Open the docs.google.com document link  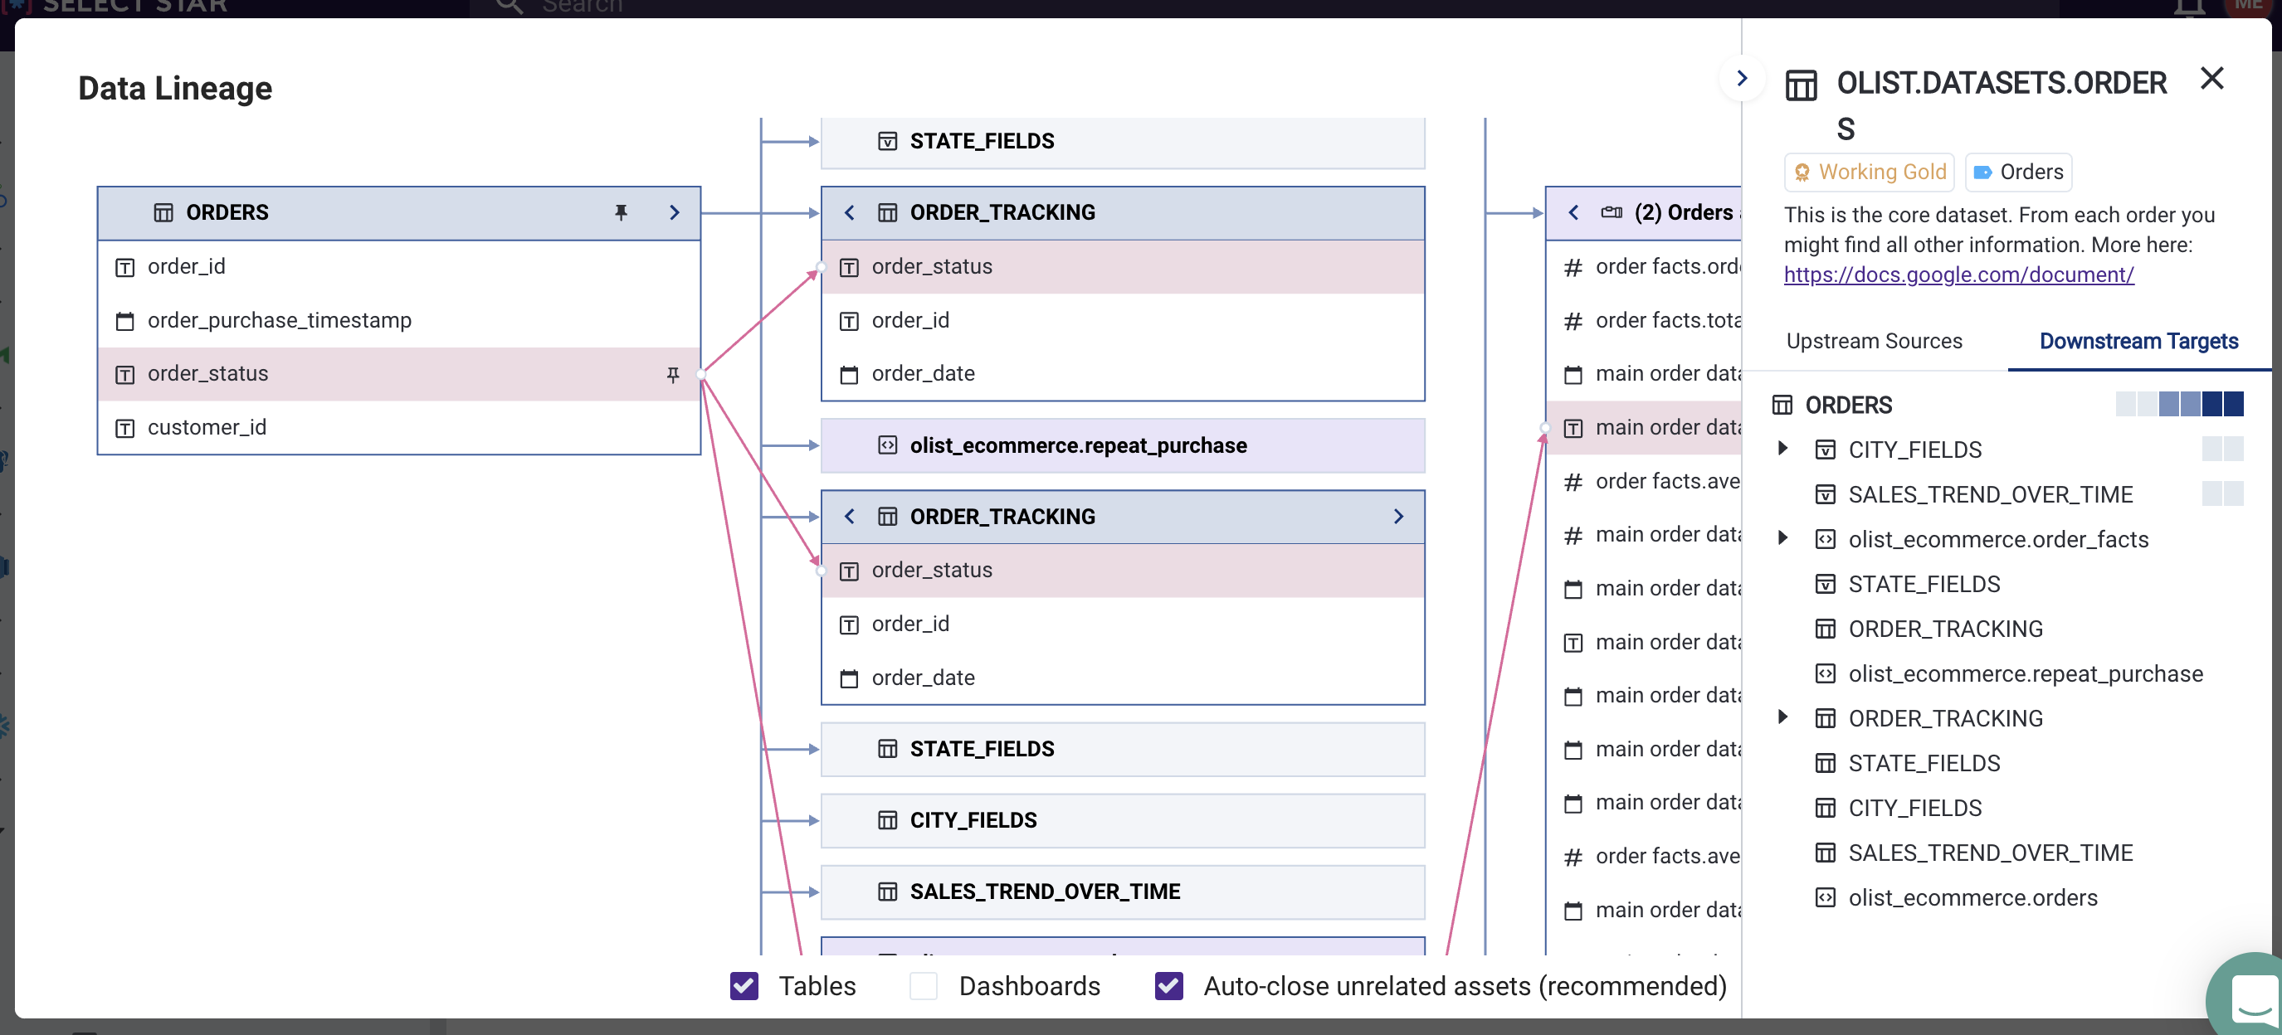tap(1958, 275)
